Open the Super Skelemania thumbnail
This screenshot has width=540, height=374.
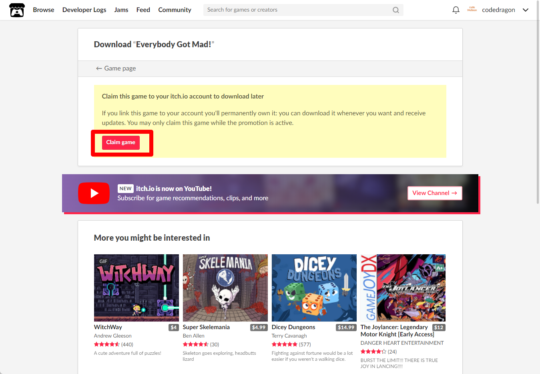(x=225, y=288)
